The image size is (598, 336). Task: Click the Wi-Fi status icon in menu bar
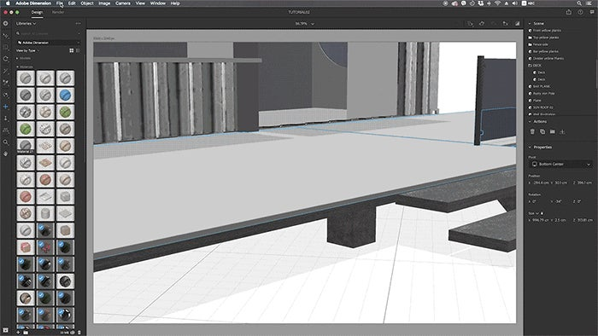point(498,3)
